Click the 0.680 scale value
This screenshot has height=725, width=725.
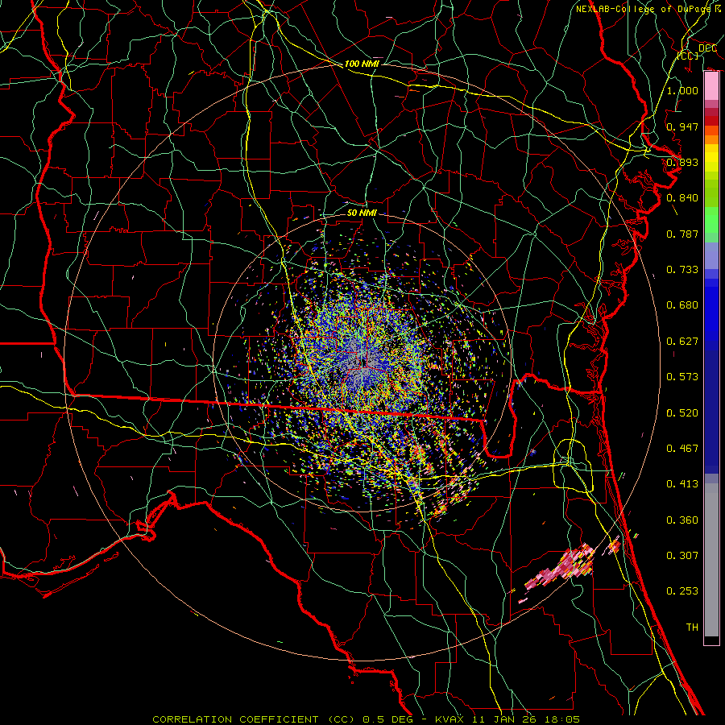tap(682, 305)
